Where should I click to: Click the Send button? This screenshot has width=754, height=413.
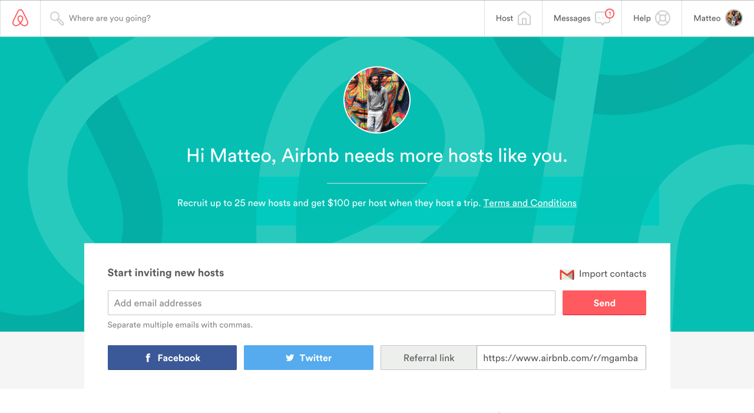coord(604,302)
